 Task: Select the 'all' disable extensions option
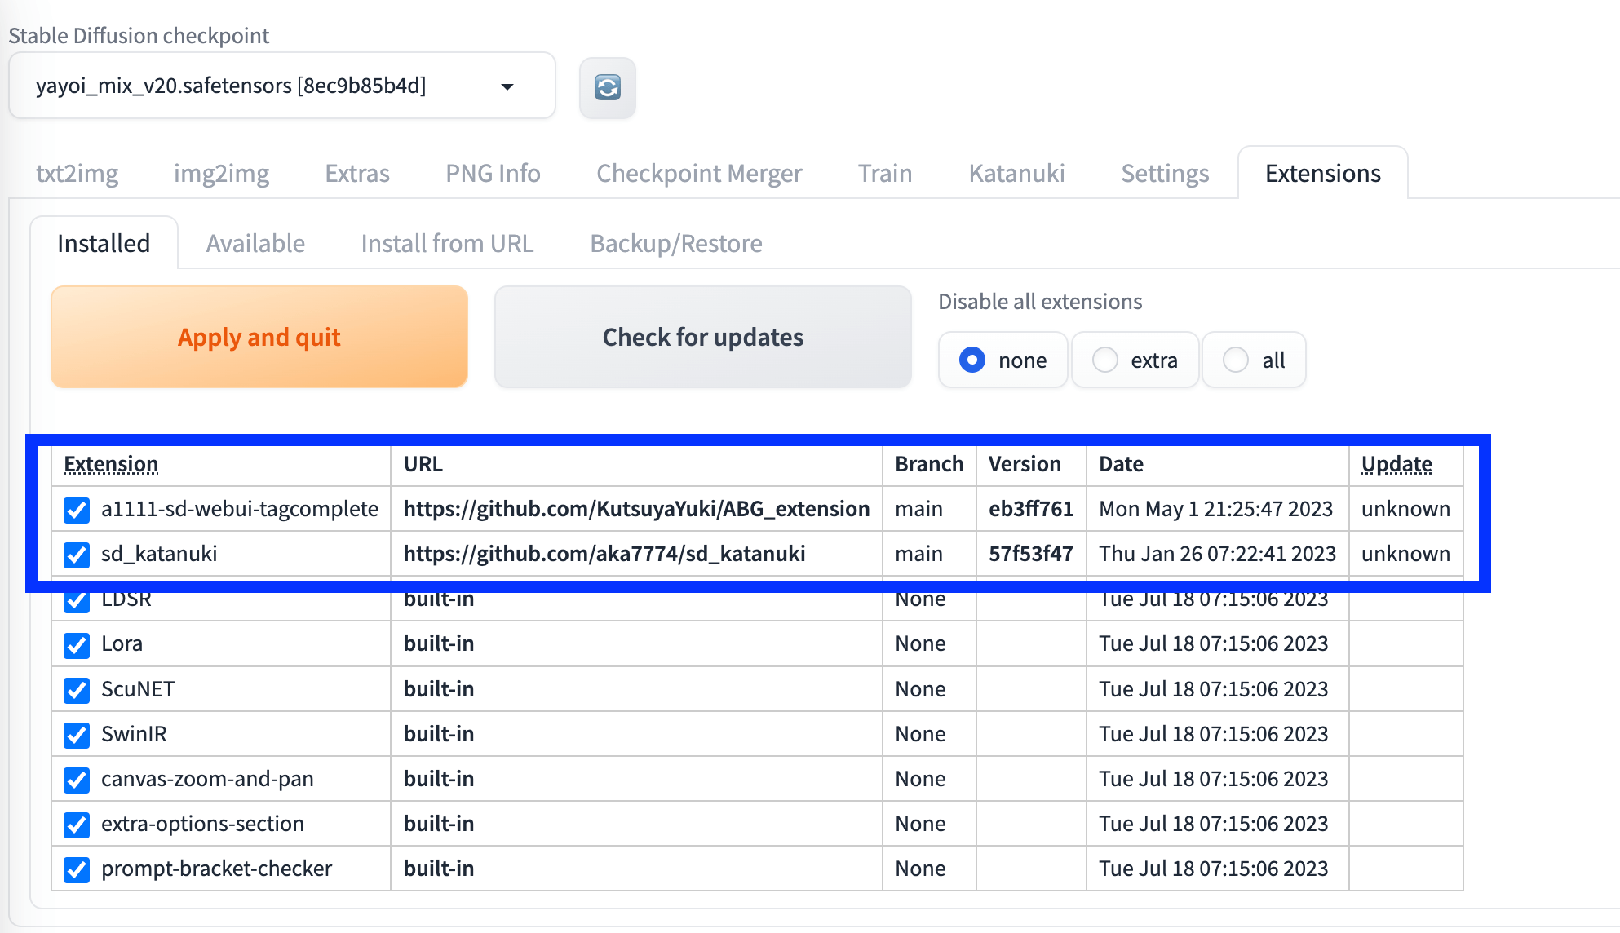[x=1236, y=360]
